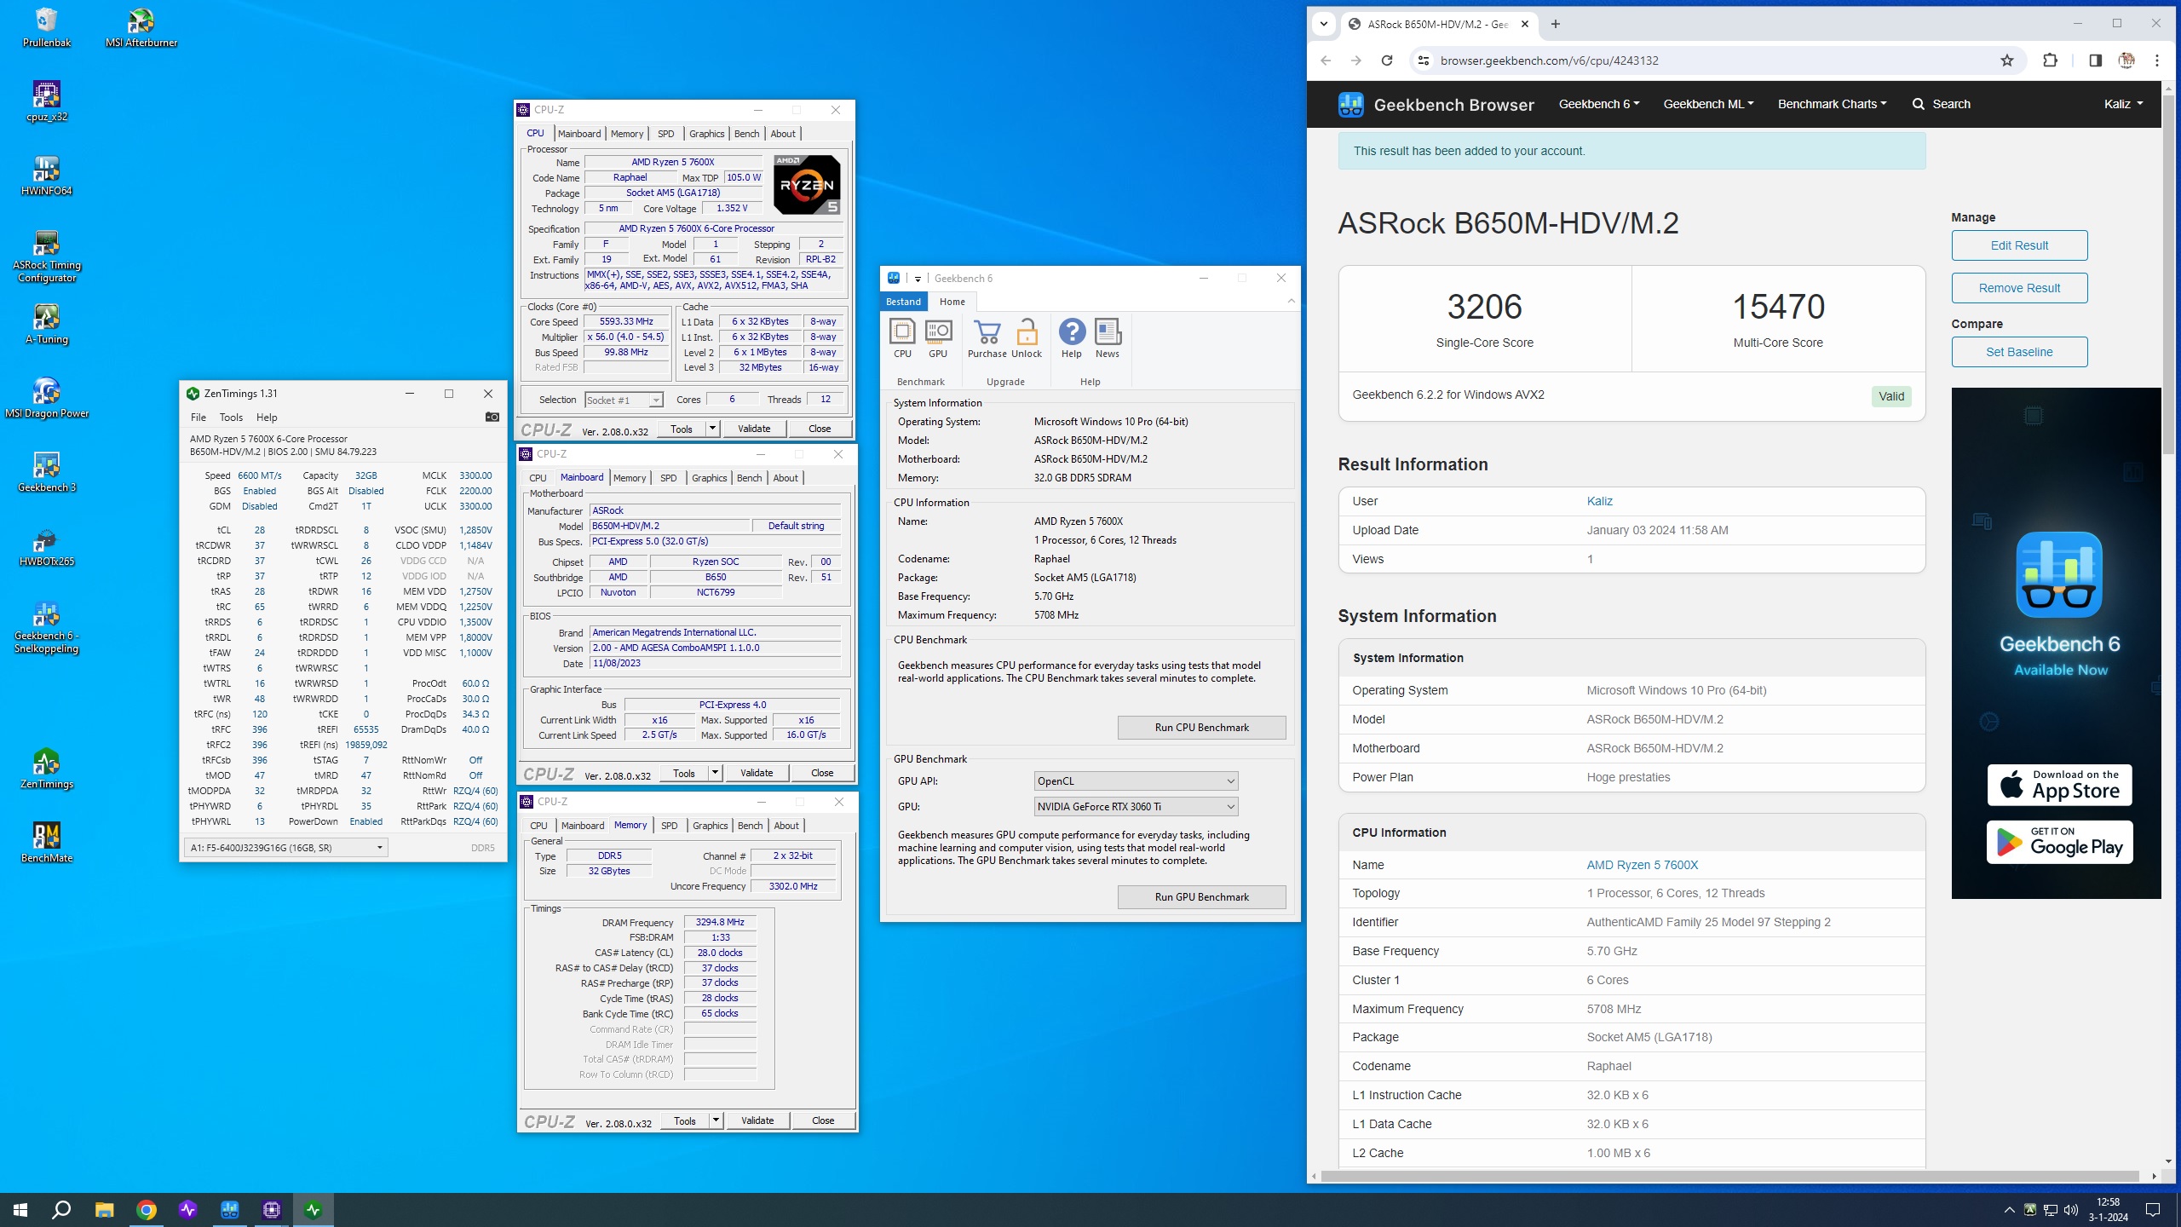Open Chrome three-dot menu
Image resolution: width=2181 pixels, height=1227 pixels.
tap(2157, 60)
